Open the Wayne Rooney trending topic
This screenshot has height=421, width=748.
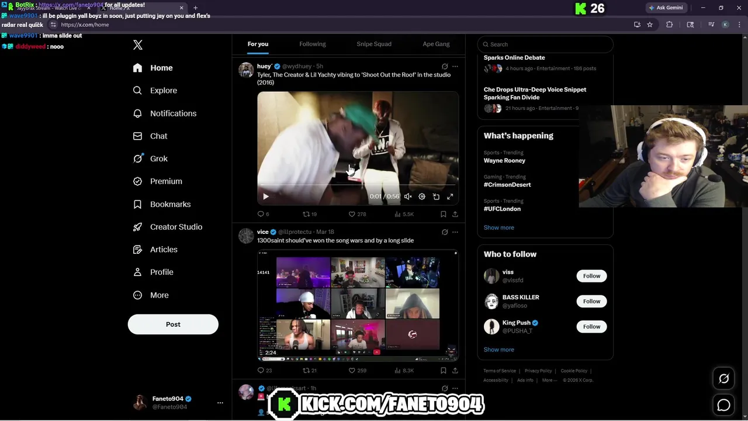coord(504,161)
